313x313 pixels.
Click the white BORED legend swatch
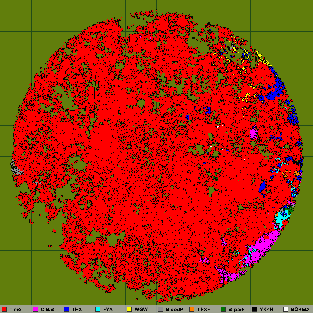pyautogui.click(x=286, y=310)
